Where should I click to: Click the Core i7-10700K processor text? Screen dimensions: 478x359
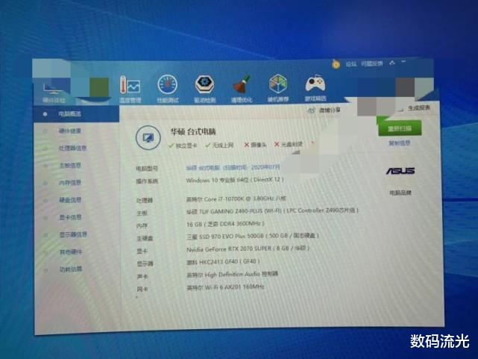coord(236,199)
